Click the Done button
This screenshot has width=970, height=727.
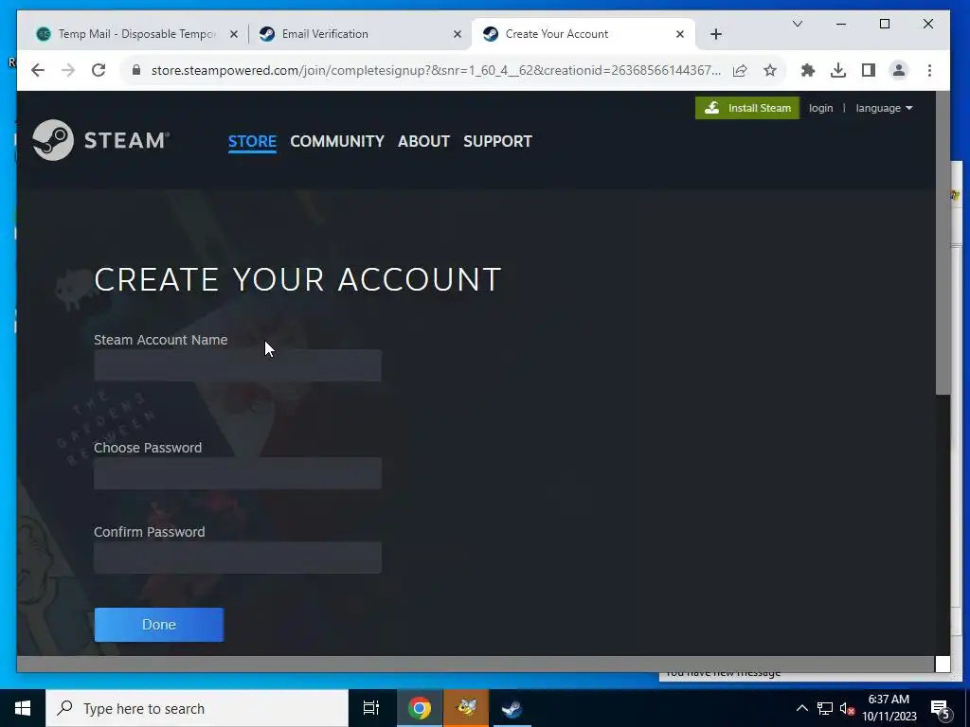point(159,625)
